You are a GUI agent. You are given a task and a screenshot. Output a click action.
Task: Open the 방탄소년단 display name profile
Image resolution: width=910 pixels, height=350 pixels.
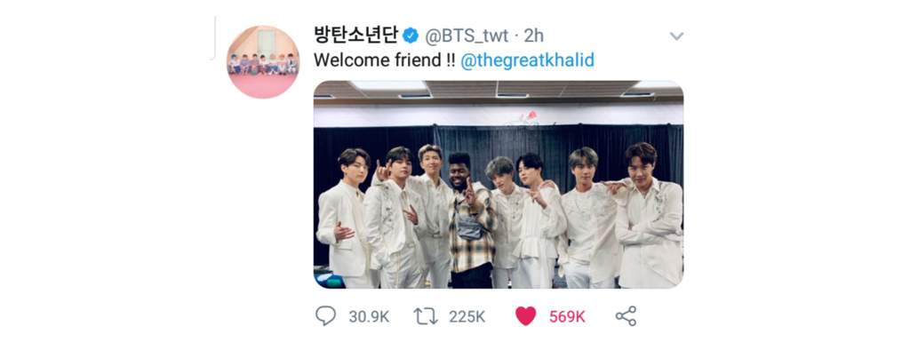pyautogui.click(x=356, y=36)
